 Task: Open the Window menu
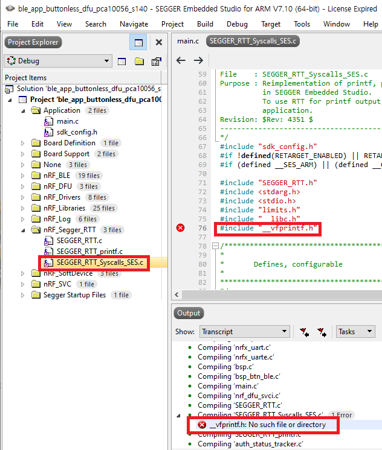pyautogui.click(x=337, y=24)
